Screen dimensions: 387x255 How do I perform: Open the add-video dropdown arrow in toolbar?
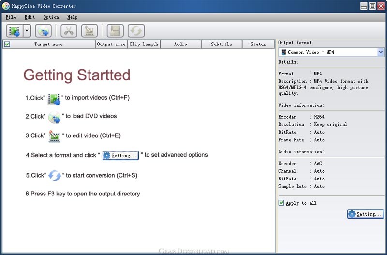pyautogui.click(x=27, y=31)
